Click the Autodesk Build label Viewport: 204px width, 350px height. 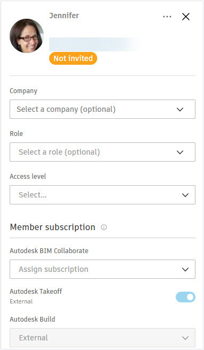[x=33, y=319]
